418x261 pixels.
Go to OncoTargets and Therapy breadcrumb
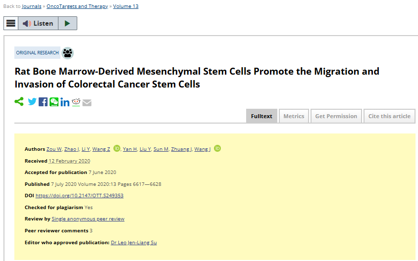point(77,6)
